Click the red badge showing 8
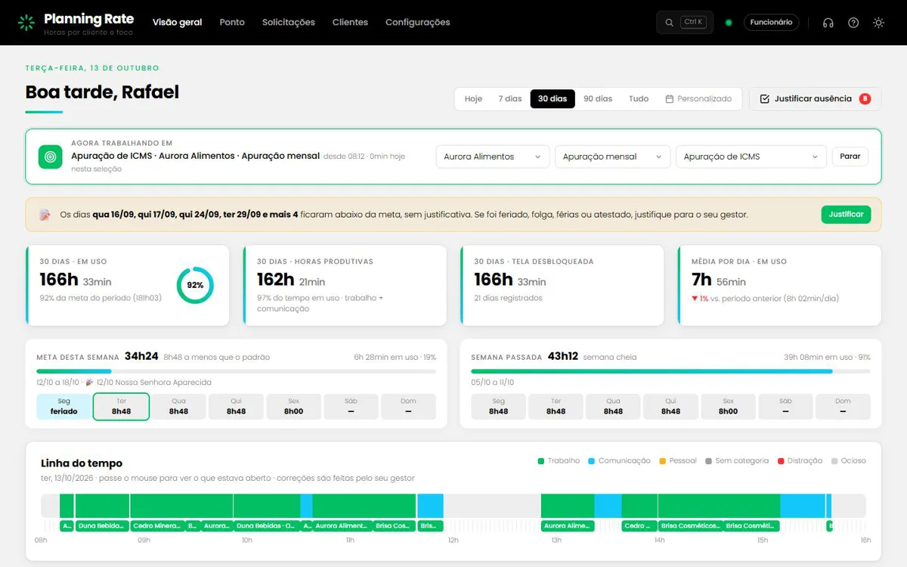Viewport: 907px width, 567px height. [x=865, y=99]
